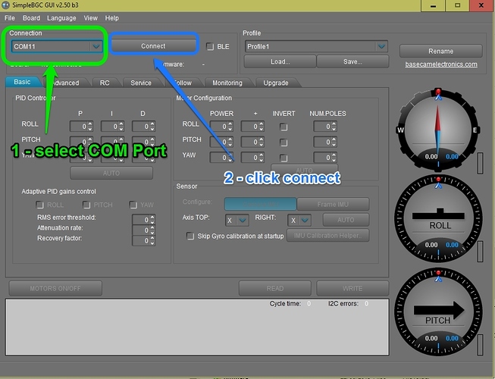The width and height of the screenshot is (495, 379).
Task: Click the PITCH NUM.POLES field
Action: coord(325,142)
